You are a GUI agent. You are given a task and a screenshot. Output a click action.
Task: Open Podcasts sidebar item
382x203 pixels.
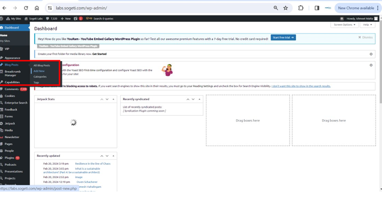tap(14, 165)
